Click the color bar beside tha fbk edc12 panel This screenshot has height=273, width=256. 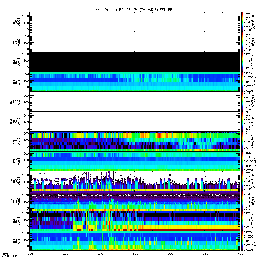click(x=242, y=62)
